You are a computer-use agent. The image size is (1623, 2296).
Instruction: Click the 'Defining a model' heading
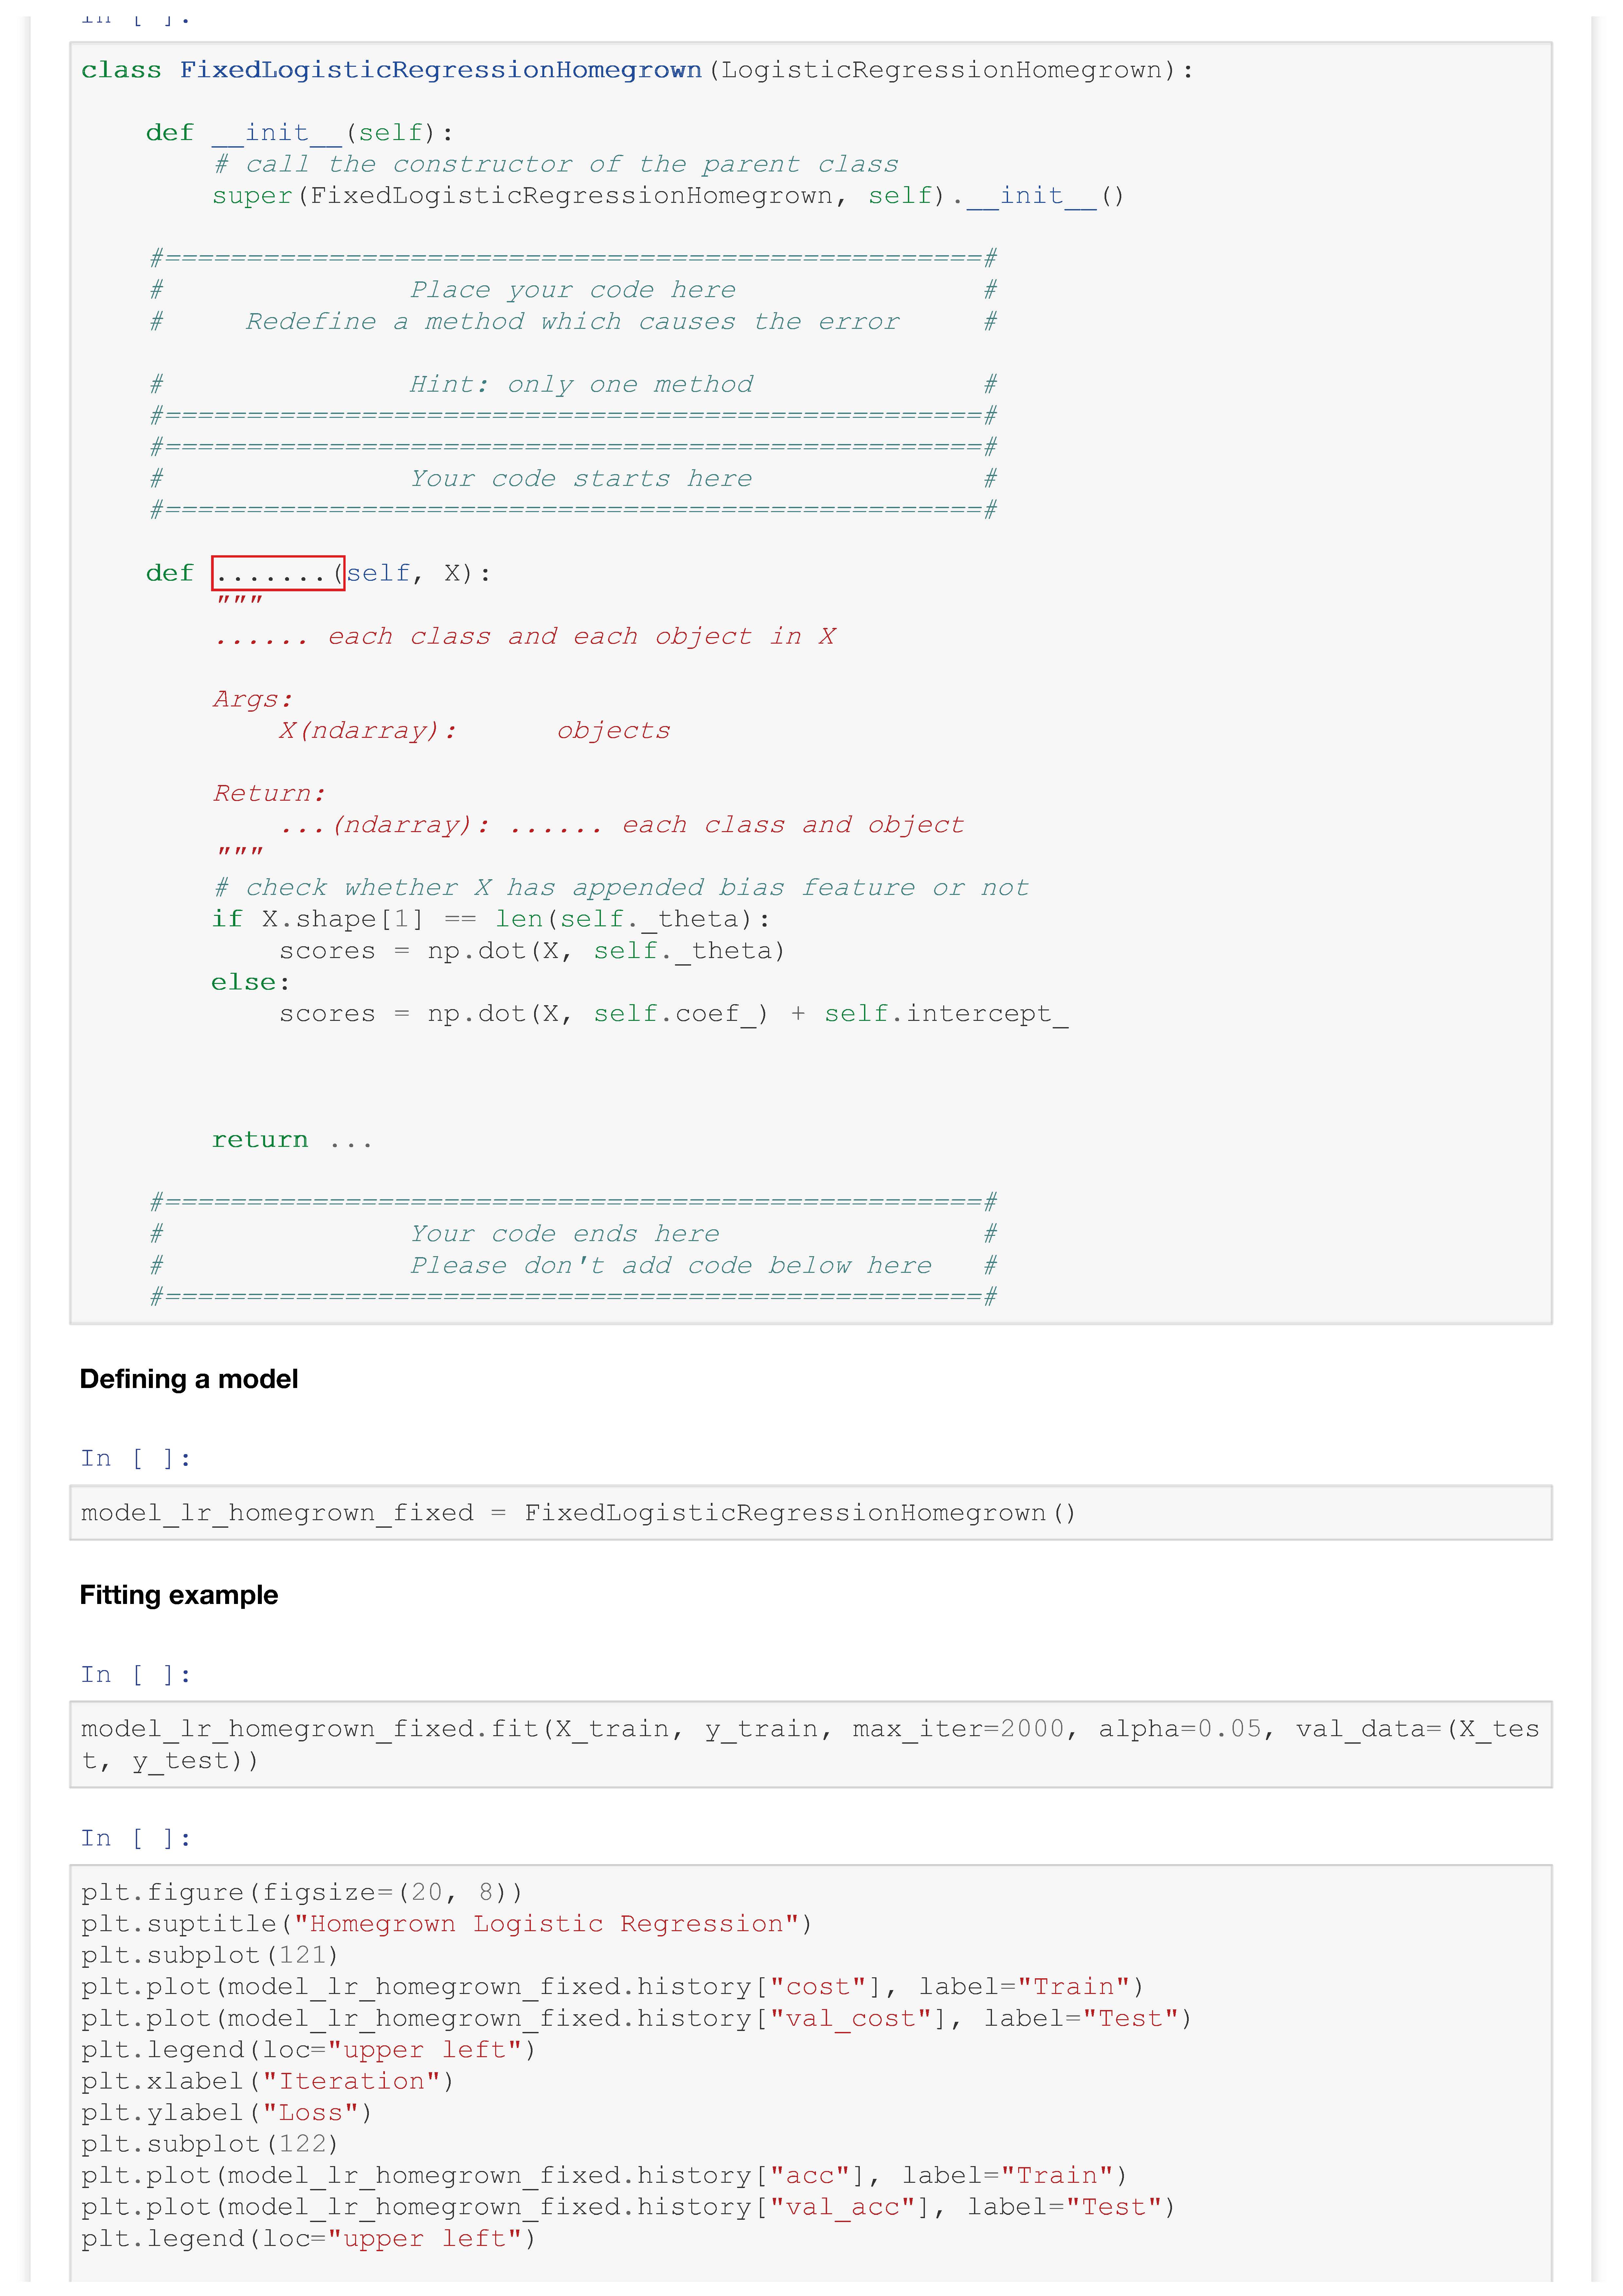click(189, 1379)
